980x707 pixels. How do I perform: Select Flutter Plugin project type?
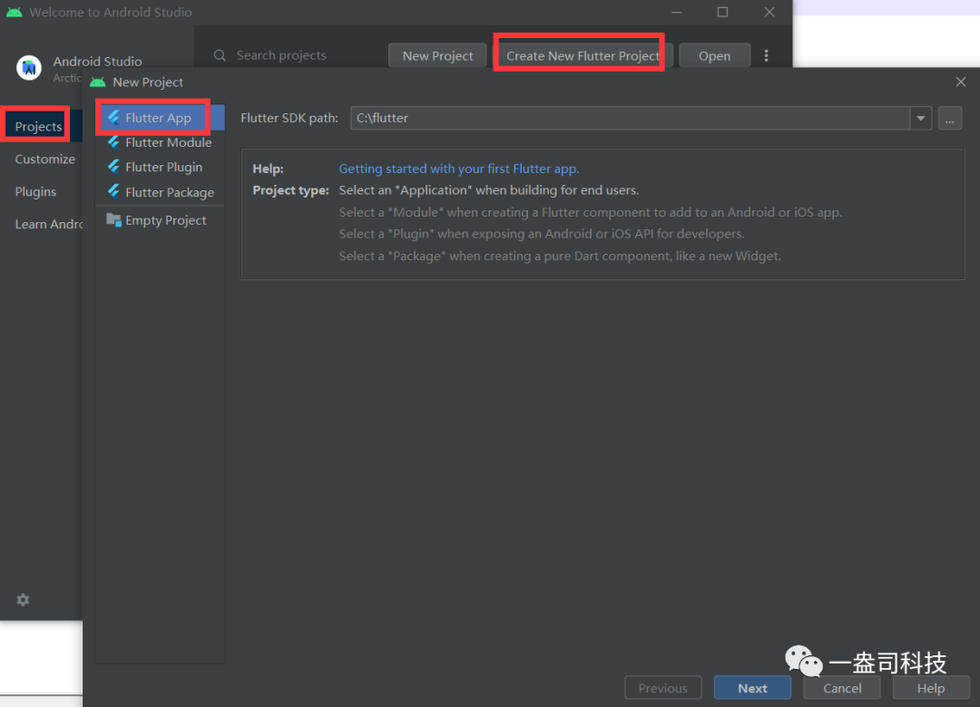tap(160, 167)
